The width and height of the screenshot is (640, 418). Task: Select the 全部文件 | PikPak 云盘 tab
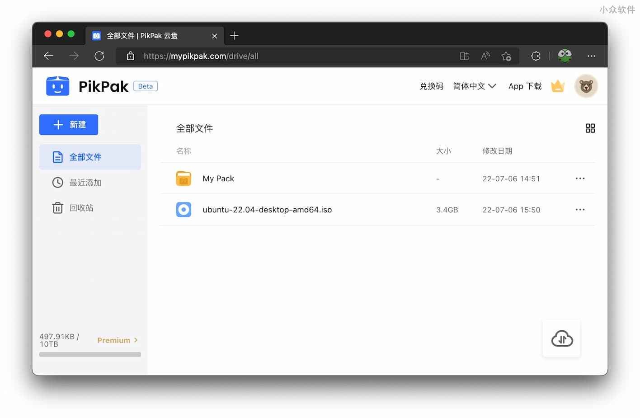[x=155, y=36]
